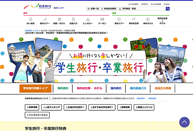Click the 海外 section heading

114,13
